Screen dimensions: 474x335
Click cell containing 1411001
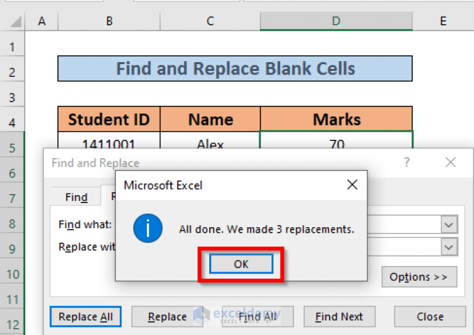click(x=109, y=140)
